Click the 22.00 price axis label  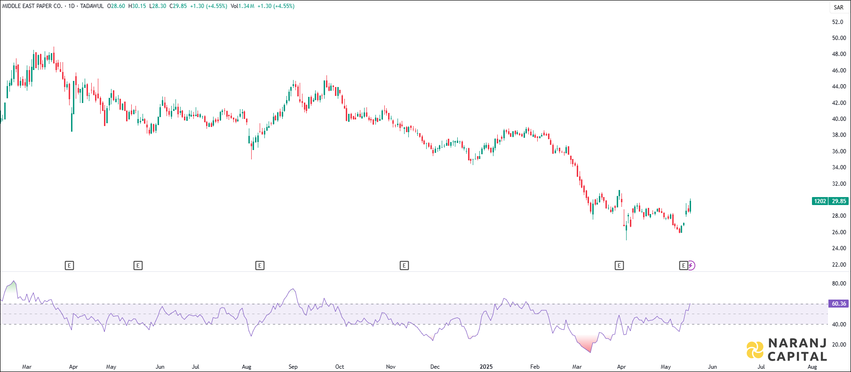coord(839,265)
